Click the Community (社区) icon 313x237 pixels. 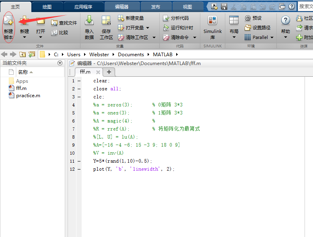point(299,18)
